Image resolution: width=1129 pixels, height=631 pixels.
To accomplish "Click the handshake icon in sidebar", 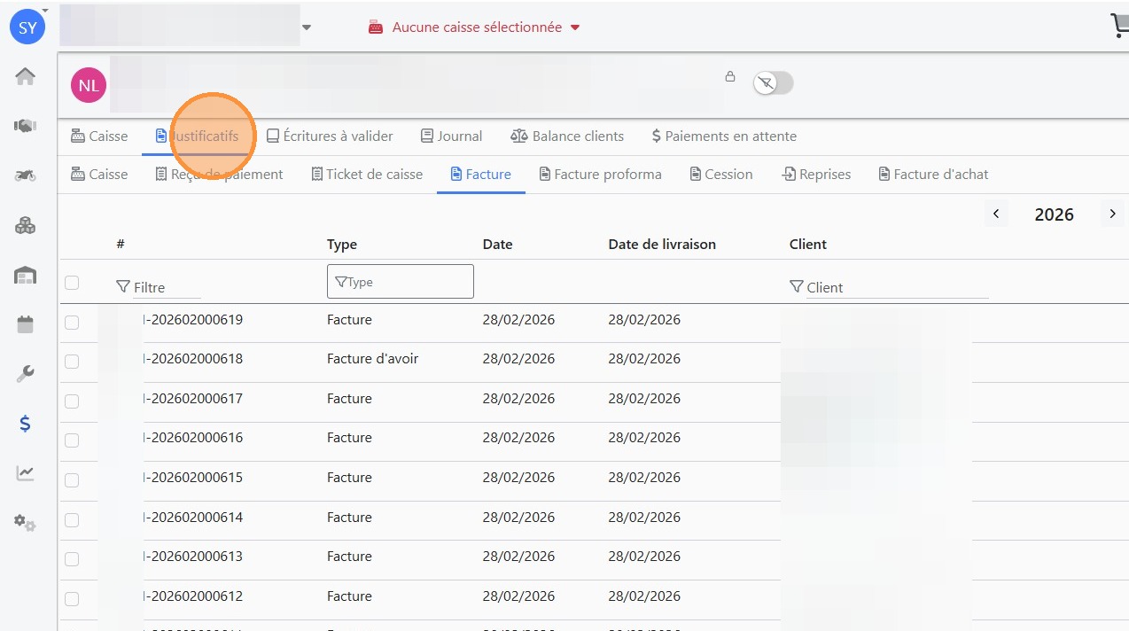I will tap(26, 126).
